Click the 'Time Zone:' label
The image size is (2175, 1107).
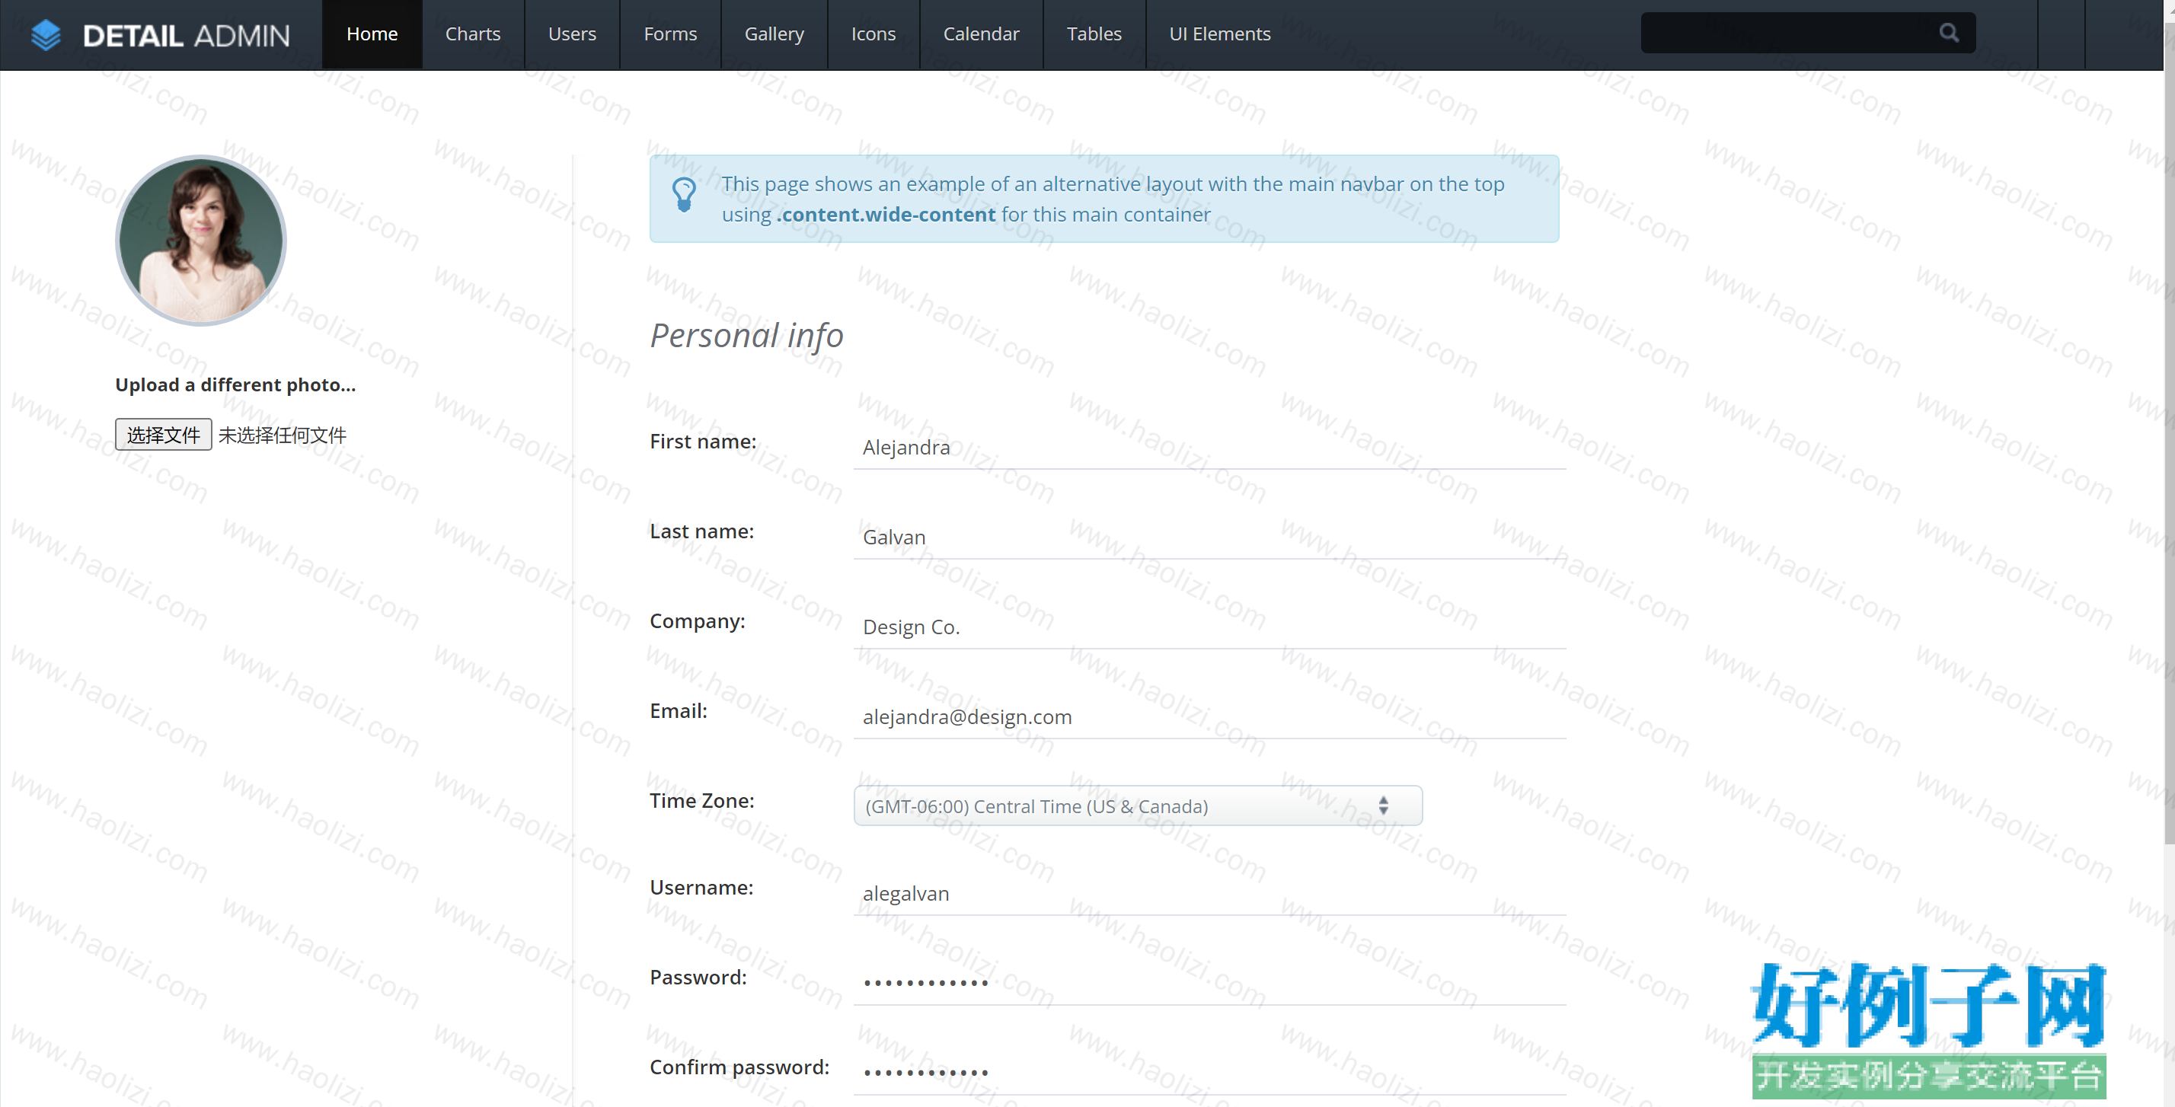(701, 800)
